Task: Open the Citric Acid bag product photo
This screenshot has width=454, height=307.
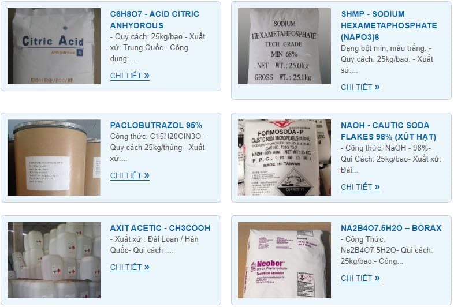Action: pos(54,46)
